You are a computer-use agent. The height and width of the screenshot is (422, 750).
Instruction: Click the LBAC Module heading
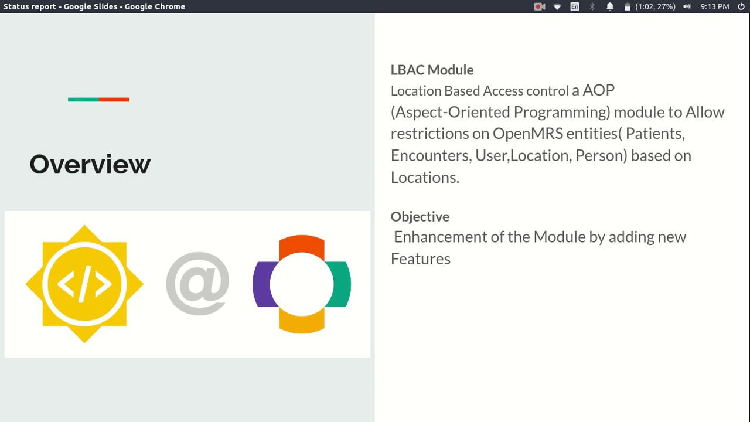(432, 70)
